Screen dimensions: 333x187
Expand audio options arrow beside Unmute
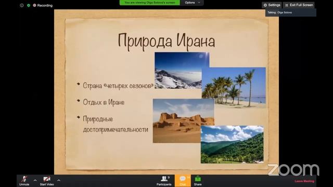coord(35,180)
